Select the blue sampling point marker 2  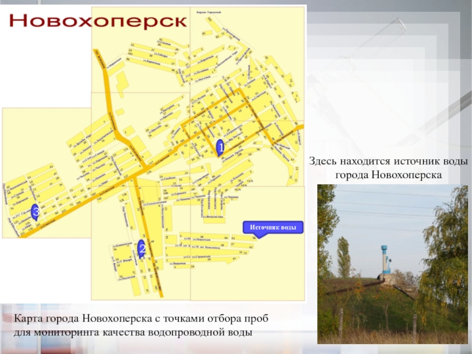[142, 248]
